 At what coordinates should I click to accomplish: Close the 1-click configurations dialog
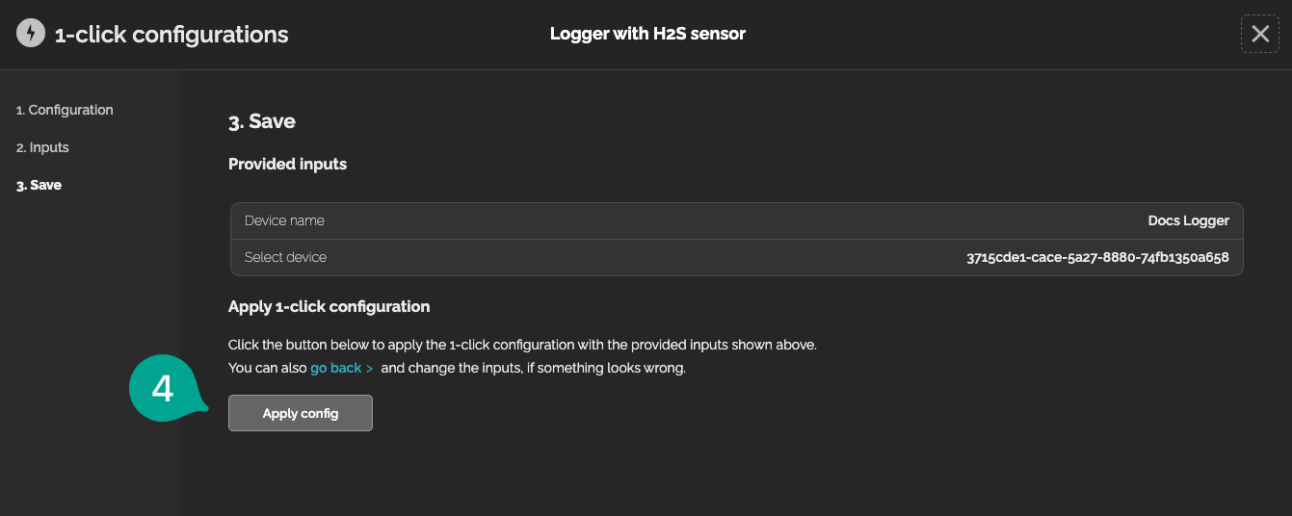pos(1259,34)
